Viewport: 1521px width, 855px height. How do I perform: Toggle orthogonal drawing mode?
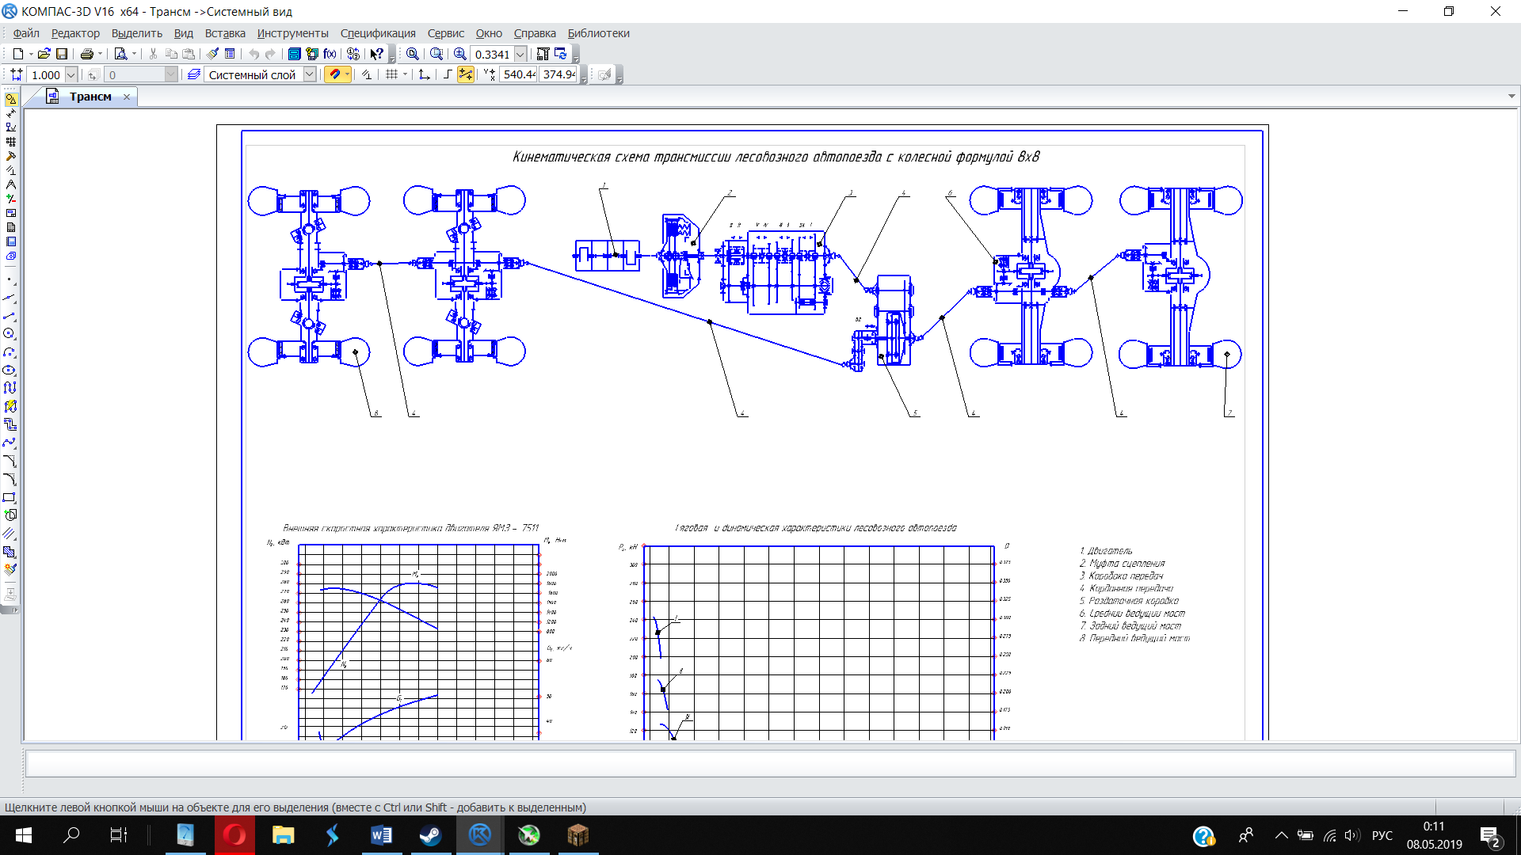tap(448, 74)
